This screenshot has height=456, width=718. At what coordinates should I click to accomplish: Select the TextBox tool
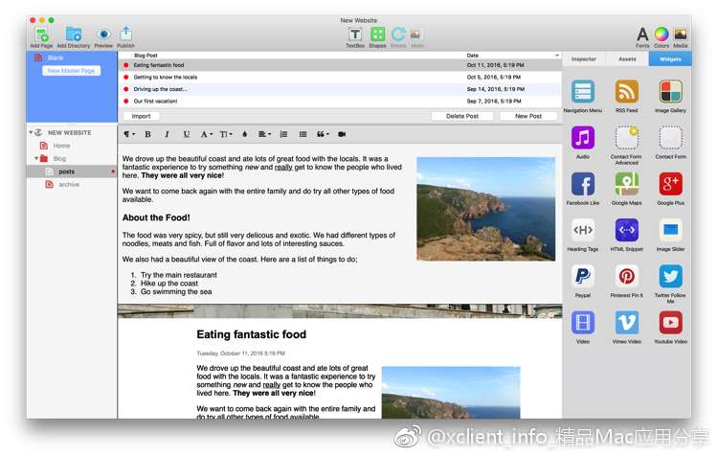click(x=354, y=34)
